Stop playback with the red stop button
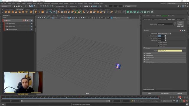 click(180, 97)
